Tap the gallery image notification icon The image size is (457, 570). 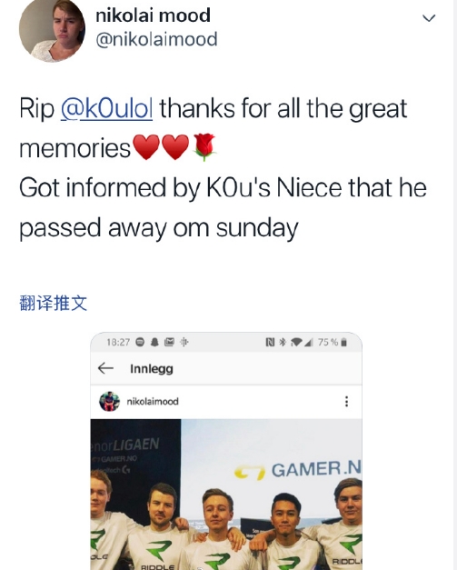169,342
